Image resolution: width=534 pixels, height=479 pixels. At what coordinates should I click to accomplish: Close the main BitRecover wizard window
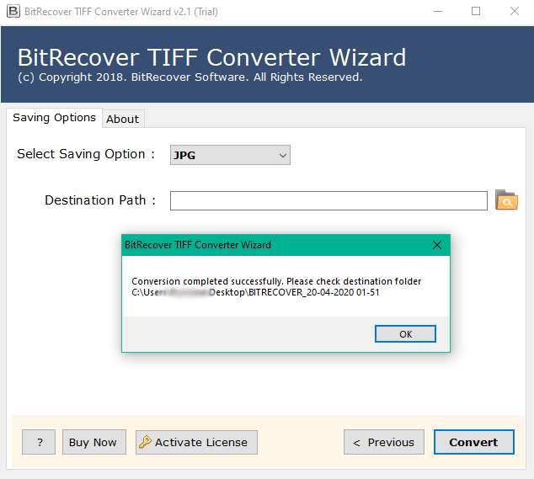point(514,11)
